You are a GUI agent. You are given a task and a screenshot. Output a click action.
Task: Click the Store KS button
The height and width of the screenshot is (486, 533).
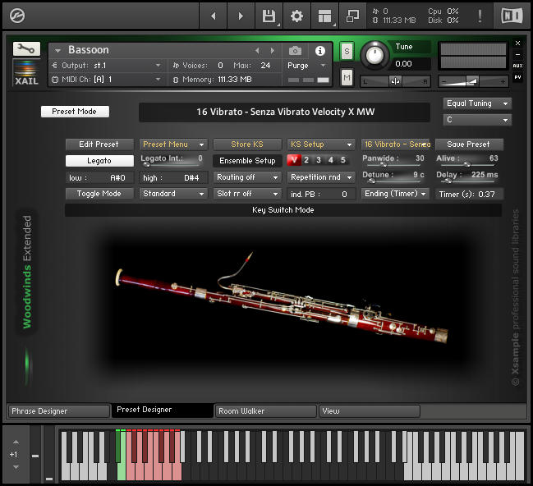pyautogui.click(x=247, y=144)
